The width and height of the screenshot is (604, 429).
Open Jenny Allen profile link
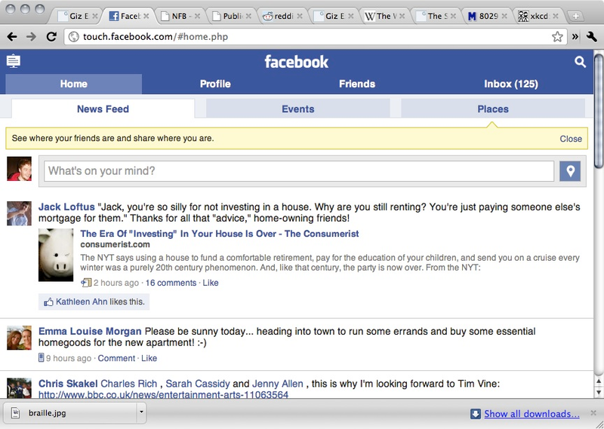(x=277, y=384)
